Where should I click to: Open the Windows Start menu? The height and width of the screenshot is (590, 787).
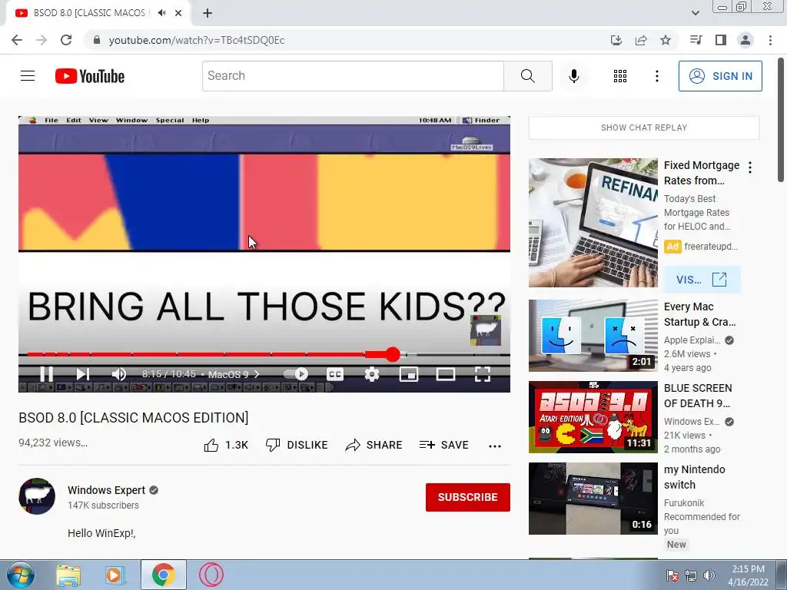point(21,575)
